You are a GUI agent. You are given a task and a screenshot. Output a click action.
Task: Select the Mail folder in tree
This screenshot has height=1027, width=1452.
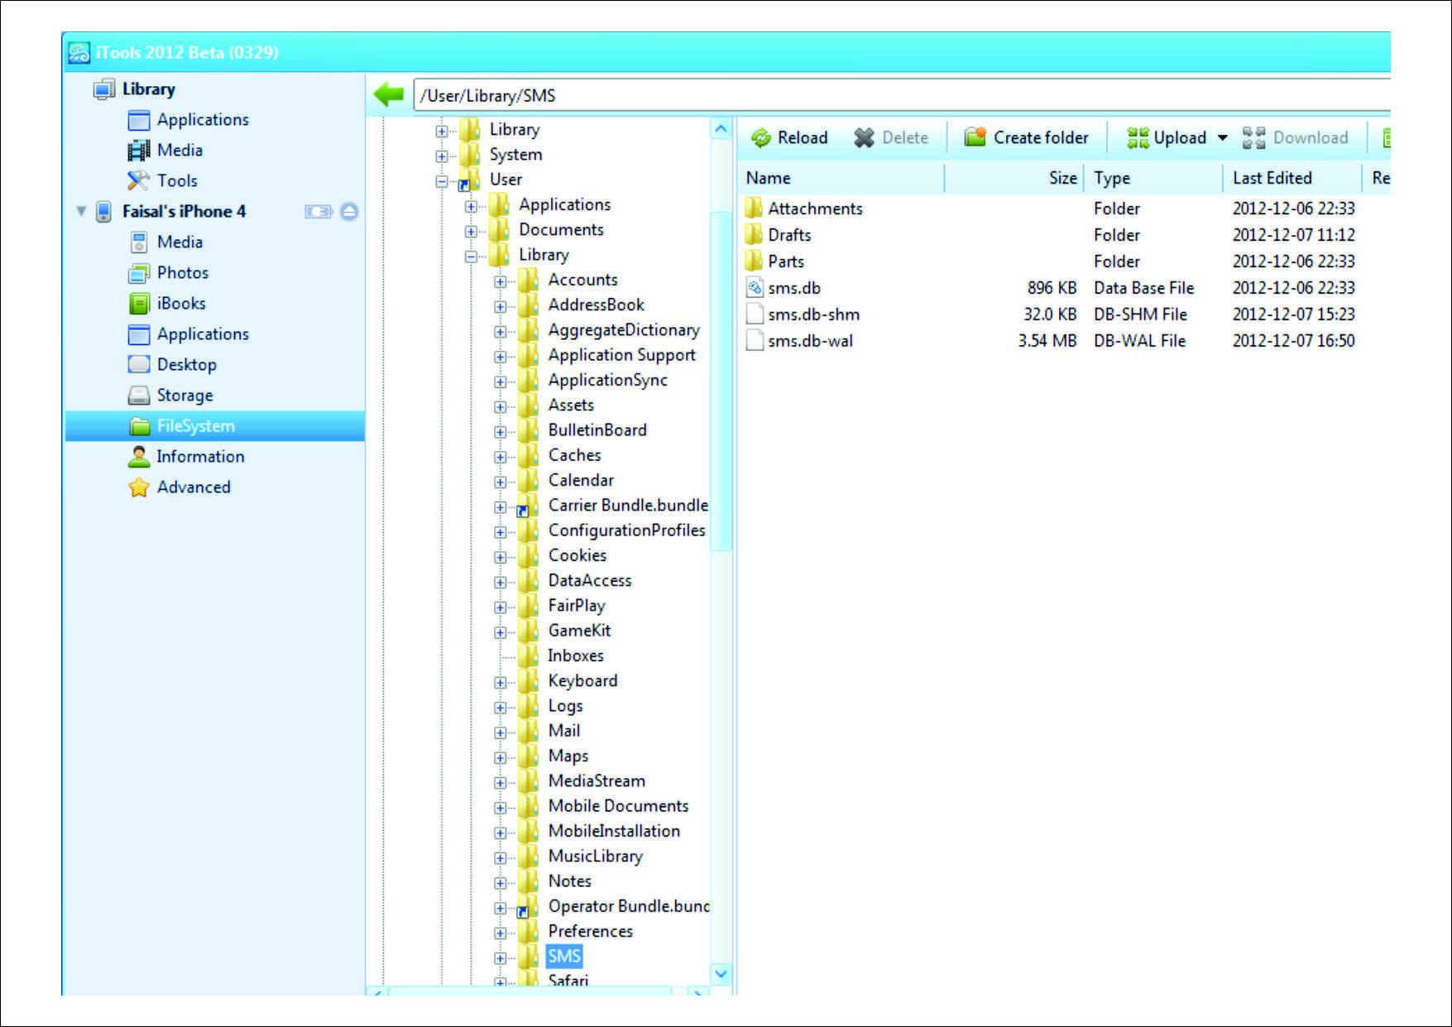click(x=564, y=732)
